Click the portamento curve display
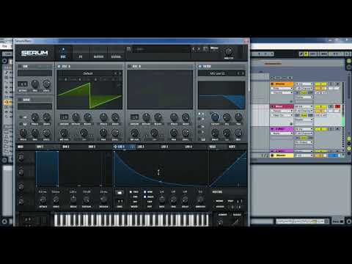 pos(235,221)
